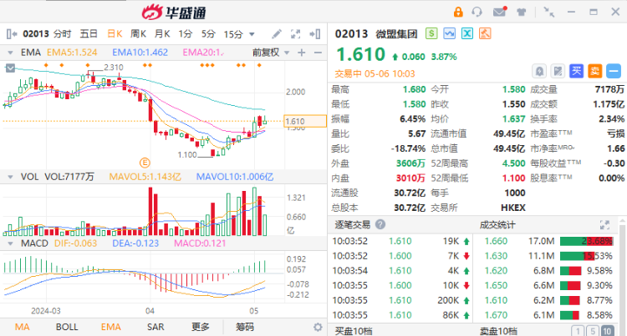Click the compact mode inward-arrows icon
This screenshot has height=336, width=627.
pos(549,12)
